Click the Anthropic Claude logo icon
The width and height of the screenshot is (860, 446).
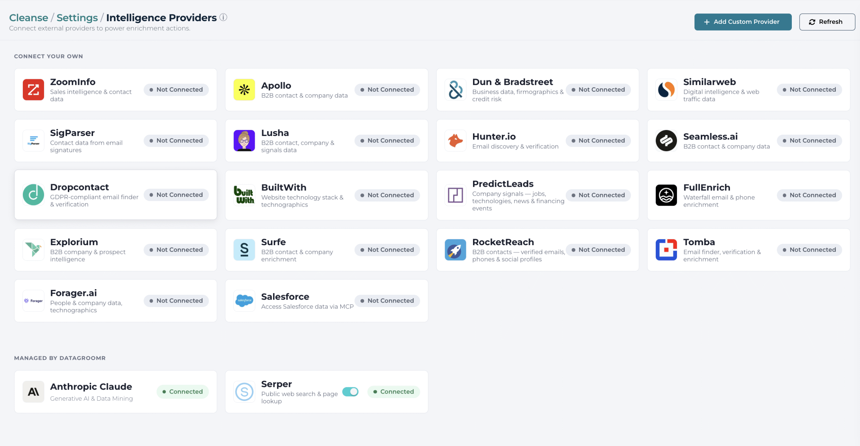33,392
